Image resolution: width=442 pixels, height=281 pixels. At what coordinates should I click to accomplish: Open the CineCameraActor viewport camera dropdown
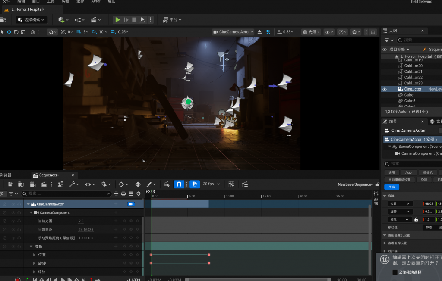coord(233,32)
